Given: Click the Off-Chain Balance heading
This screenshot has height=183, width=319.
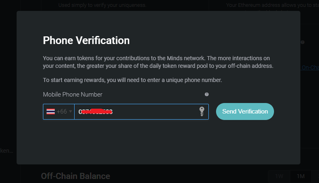Looking at the screenshot, I should tap(75, 176).
